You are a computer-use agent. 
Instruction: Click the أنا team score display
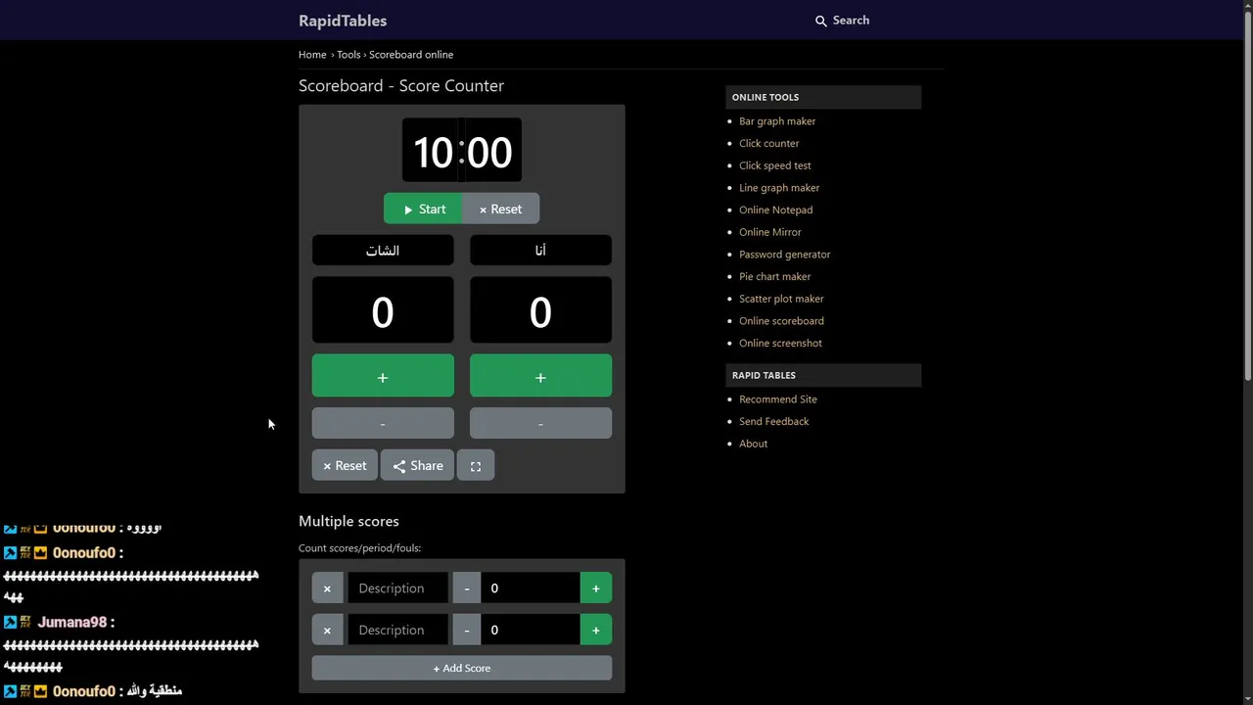tap(540, 311)
